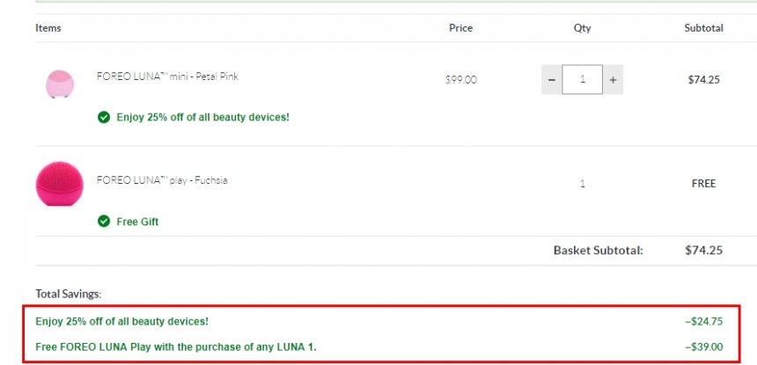Click the green checkmark beside 25% off offer
The image size is (757, 365).
pos(104,117)
